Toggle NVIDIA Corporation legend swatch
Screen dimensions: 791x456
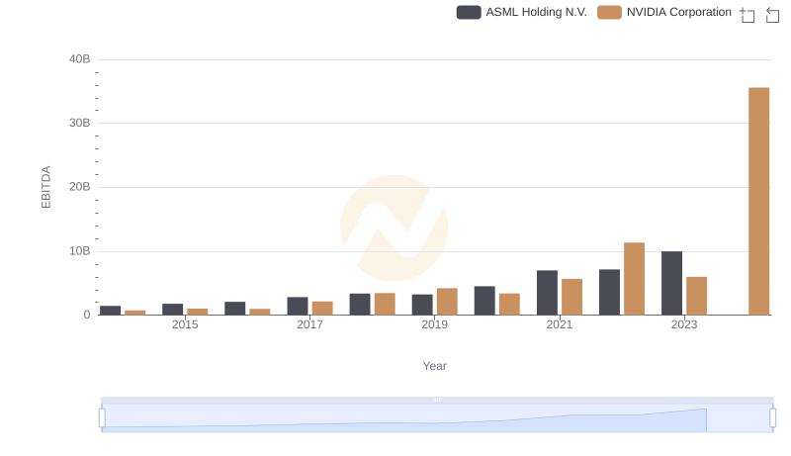609,12
